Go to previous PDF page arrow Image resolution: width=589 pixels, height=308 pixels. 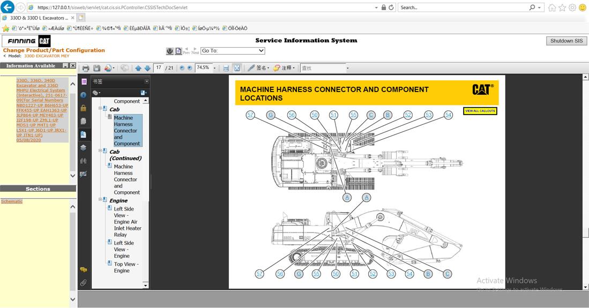point(138,68)
